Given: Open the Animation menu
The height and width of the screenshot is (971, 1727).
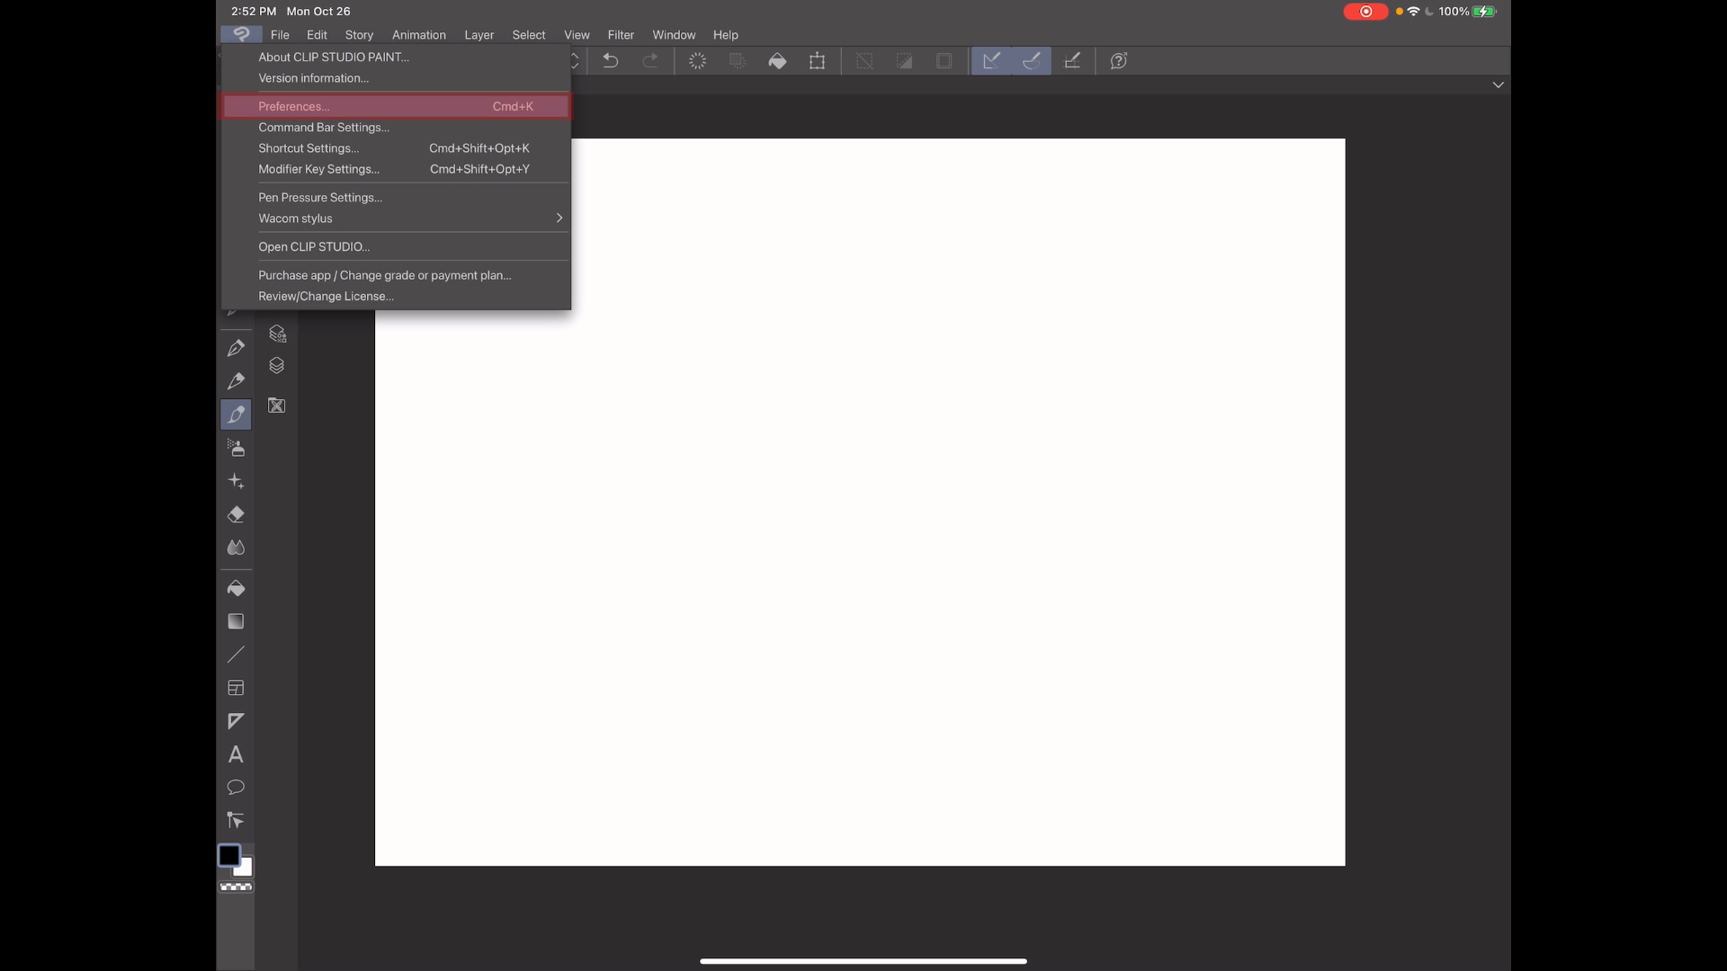Looking at the screenshot, I should (419, 35).
